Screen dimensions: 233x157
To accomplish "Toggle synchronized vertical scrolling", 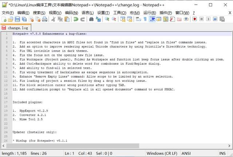I will (x=123, y=19).
